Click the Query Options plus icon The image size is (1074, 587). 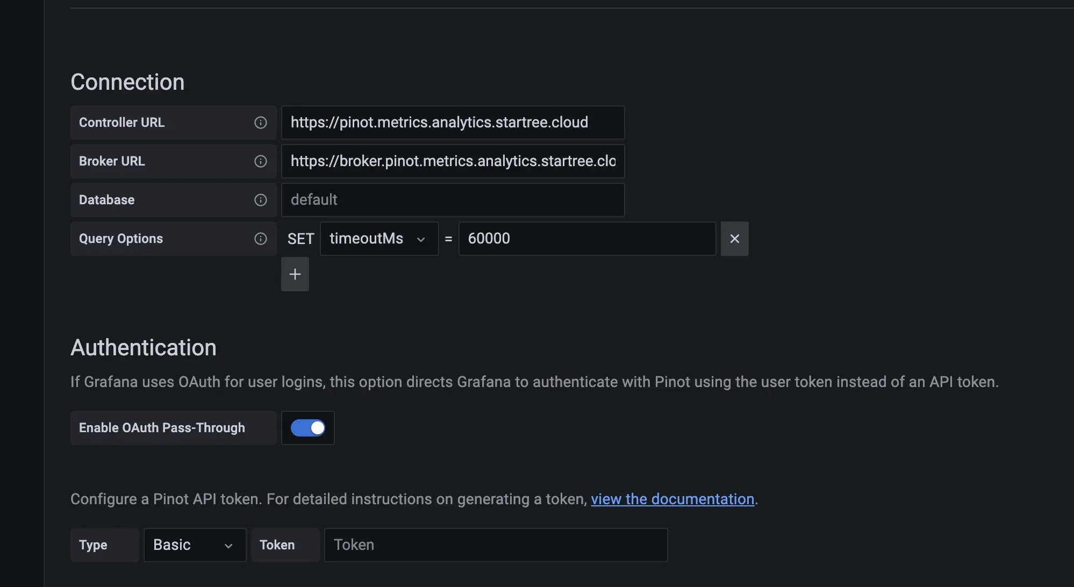(295, 274)
